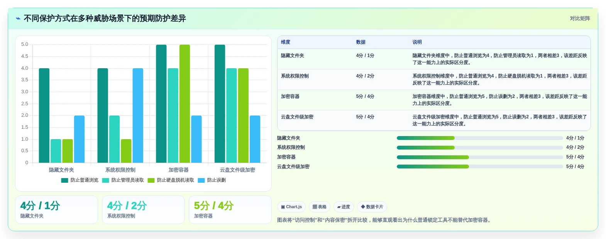Click the chart caption about 访问控制 and 内容保密
606x239 pixels.
tap(384, 220)
